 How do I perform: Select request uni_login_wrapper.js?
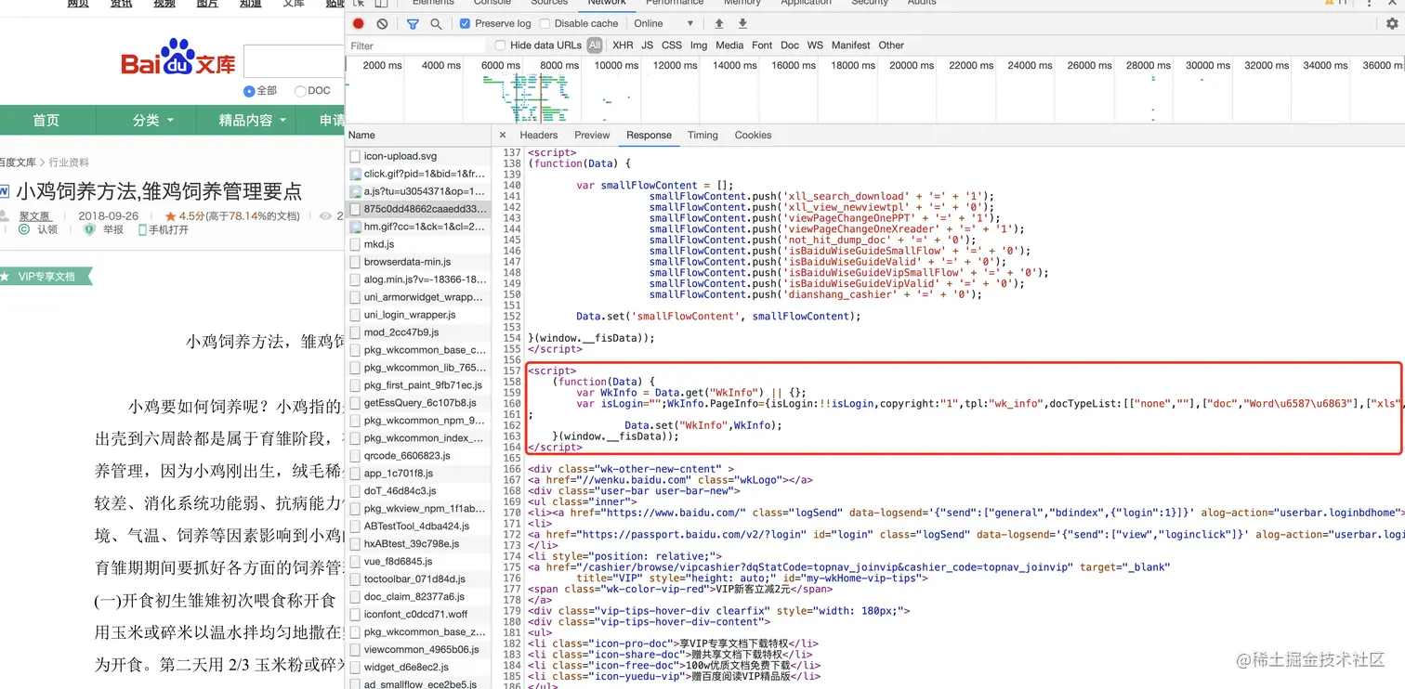click(418, 315)
